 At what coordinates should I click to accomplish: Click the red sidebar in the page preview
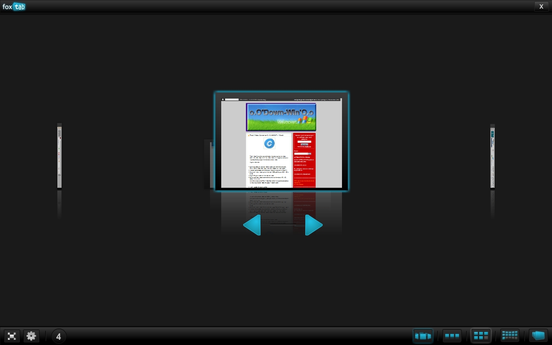tap(304, 160)
